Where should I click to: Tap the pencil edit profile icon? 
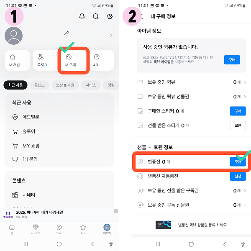[x=67, y=33]
